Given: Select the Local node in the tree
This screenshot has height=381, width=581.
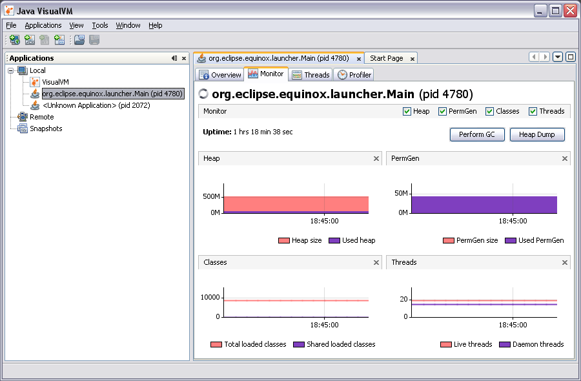Looking at the screenshot, I should (x=37, y=70).
